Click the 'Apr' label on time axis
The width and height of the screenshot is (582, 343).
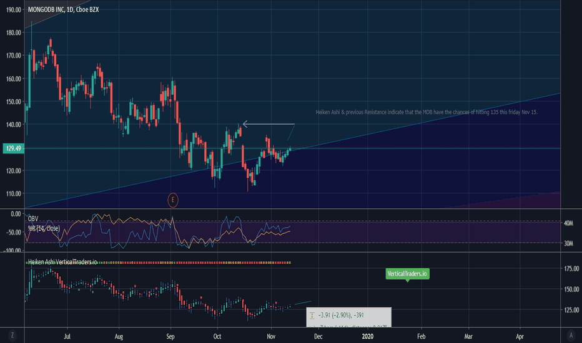click(520, 336)
